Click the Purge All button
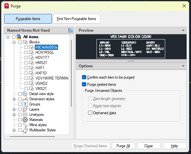Screen dimensions: 191x154 click(123, 146)
